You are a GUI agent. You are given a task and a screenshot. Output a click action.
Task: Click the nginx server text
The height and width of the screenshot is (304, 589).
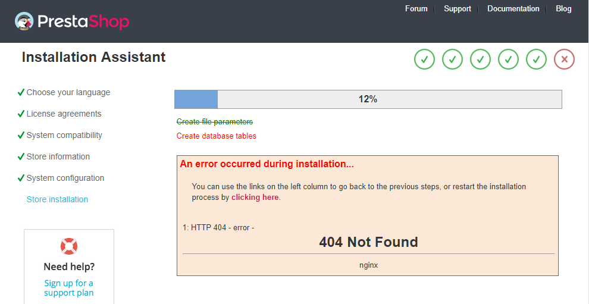[368, 265]
